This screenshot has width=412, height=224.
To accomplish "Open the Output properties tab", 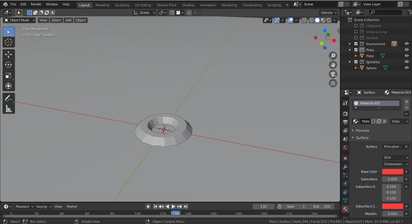I will click(x=345, y=122).
